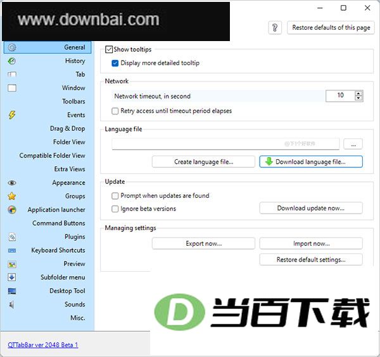Viewport: 380px width, 357px height.
Task: Click Import now button
Action: point(311,243)
